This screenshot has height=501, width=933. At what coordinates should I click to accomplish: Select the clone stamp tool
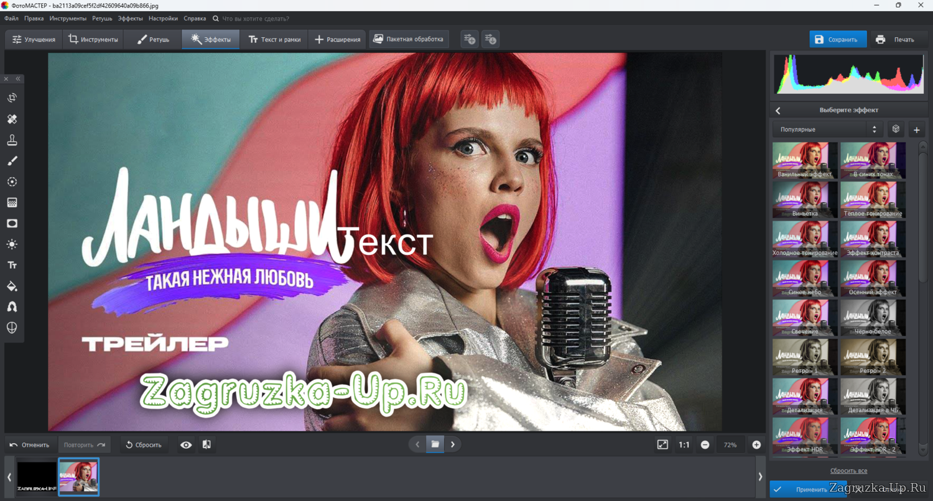coord(12,140)
